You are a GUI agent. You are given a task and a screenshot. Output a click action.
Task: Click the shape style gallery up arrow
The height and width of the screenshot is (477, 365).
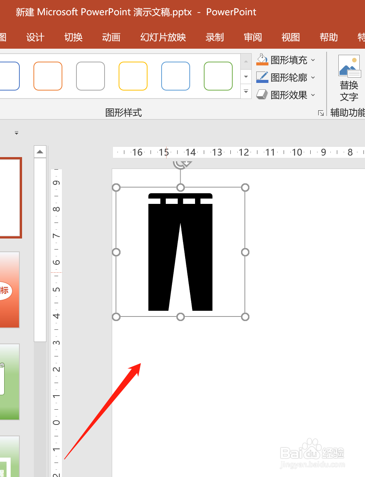tap(246, 61)
